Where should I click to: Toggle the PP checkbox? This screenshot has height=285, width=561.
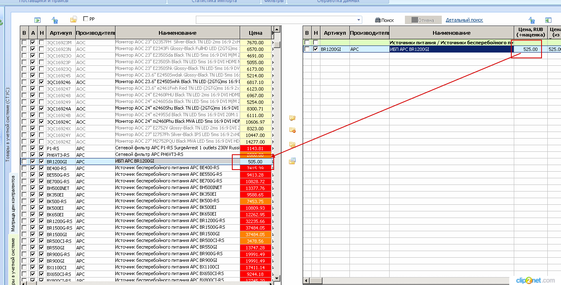(x=86, y=19)
